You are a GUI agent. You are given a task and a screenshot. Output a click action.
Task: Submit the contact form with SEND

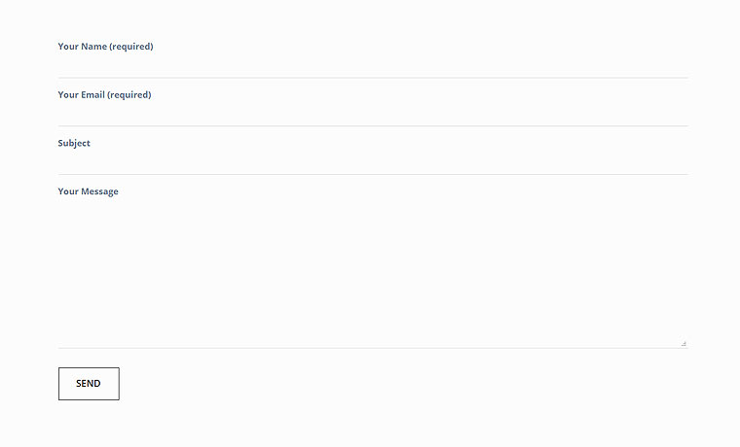89,384
